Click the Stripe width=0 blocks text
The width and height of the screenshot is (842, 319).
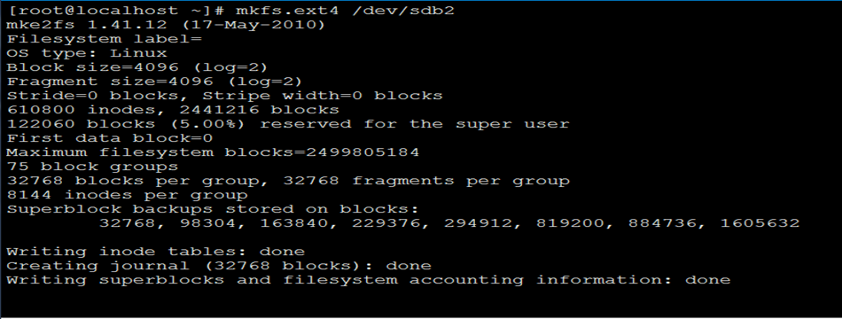click(323, 96)
